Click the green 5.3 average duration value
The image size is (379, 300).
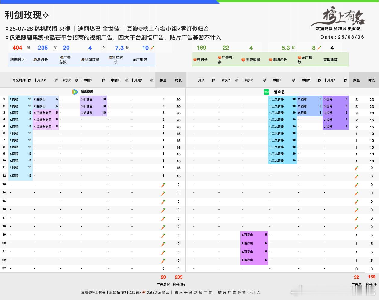coord(286,48)
